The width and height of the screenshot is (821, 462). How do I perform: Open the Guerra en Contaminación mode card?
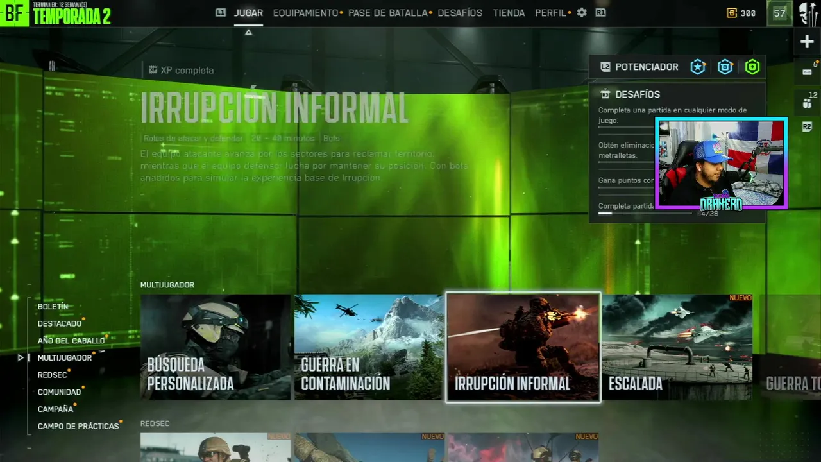tap(369, 347)
